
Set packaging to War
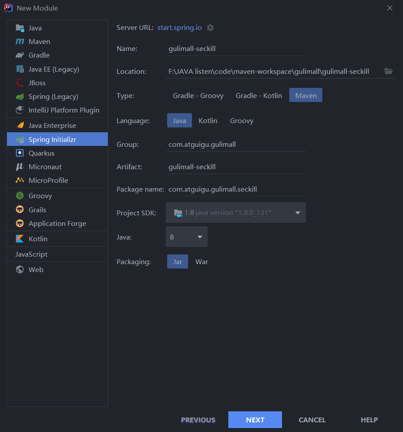pyautogui.click(x=201, y=262)
